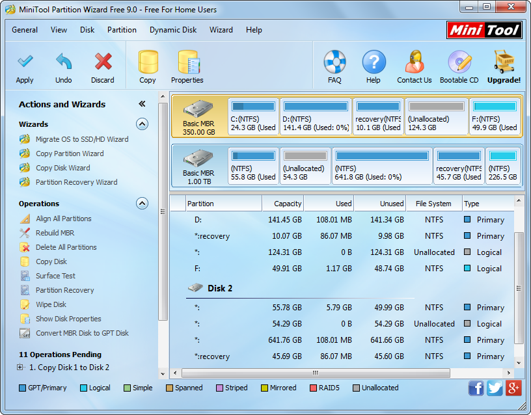The height and width of the screenshot is (415, 531).
Task: Open the General menu
Action: pos(25,30)
